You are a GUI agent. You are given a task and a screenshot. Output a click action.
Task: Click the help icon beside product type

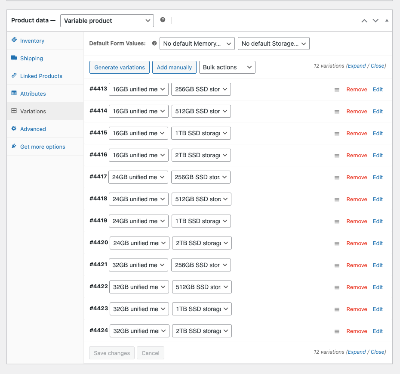(x=163, y=20)
